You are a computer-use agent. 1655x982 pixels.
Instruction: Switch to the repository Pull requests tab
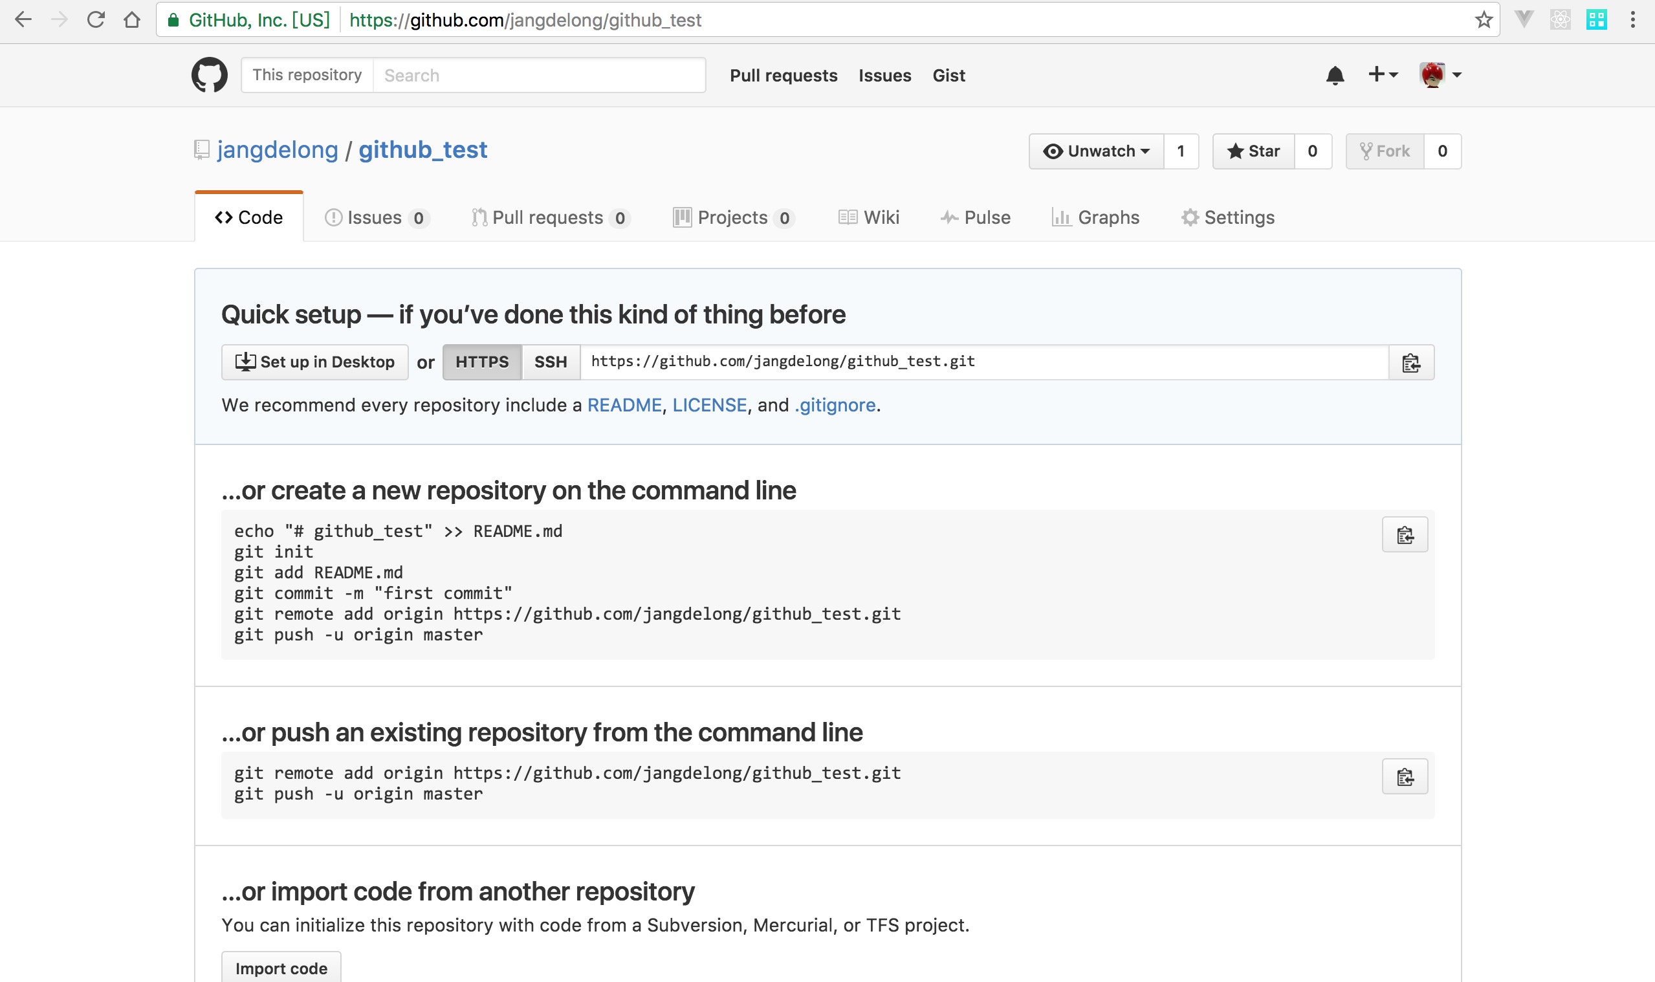point(551,217)
